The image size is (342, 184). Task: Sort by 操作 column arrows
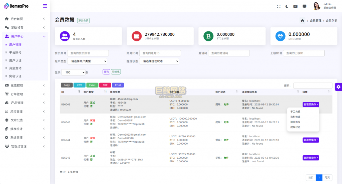[x=329, y=92]
